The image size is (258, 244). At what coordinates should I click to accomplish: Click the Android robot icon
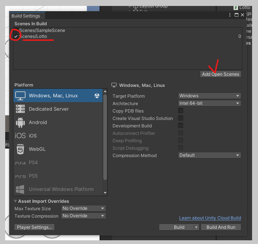pos(20,123)
